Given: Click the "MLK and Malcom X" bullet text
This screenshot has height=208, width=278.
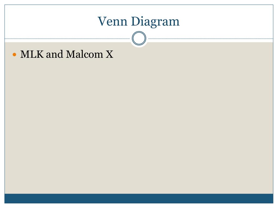Looking at the screenshot, I should click(67, 54).
